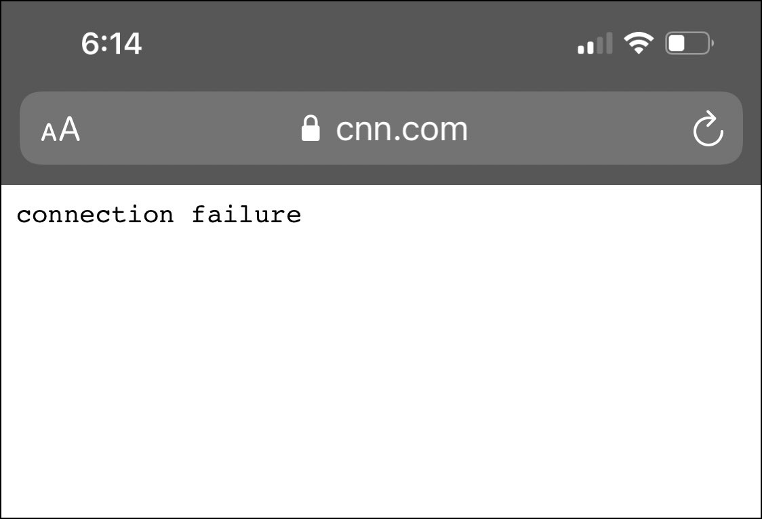Screen dimensions: 762x519
Task: Click the word "failure" on the page
Action: 246,215
